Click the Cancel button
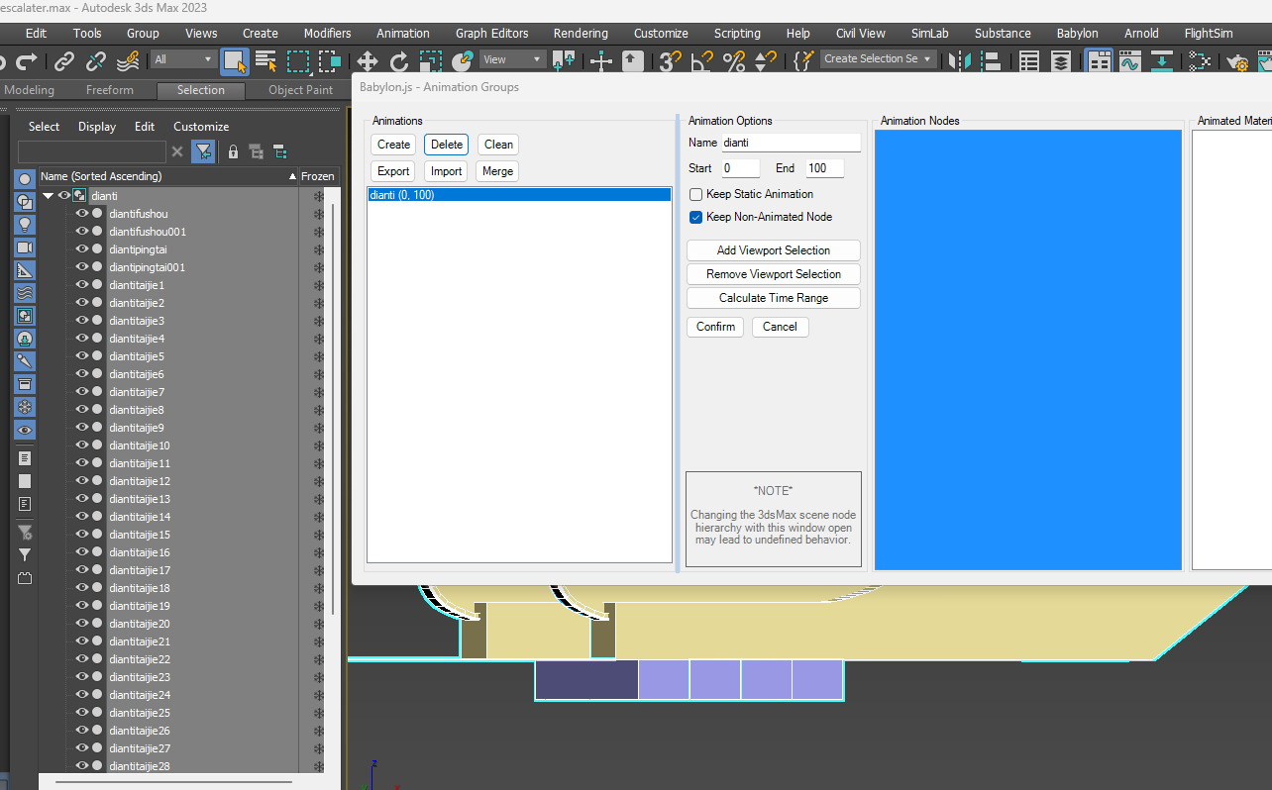Screen dimensions: 1272x790 click(780, 327)
